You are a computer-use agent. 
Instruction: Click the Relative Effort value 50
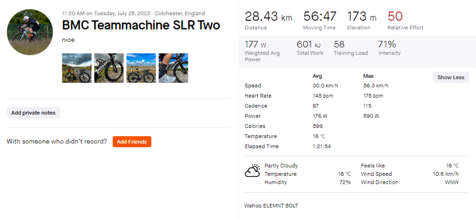click(395, 17)
